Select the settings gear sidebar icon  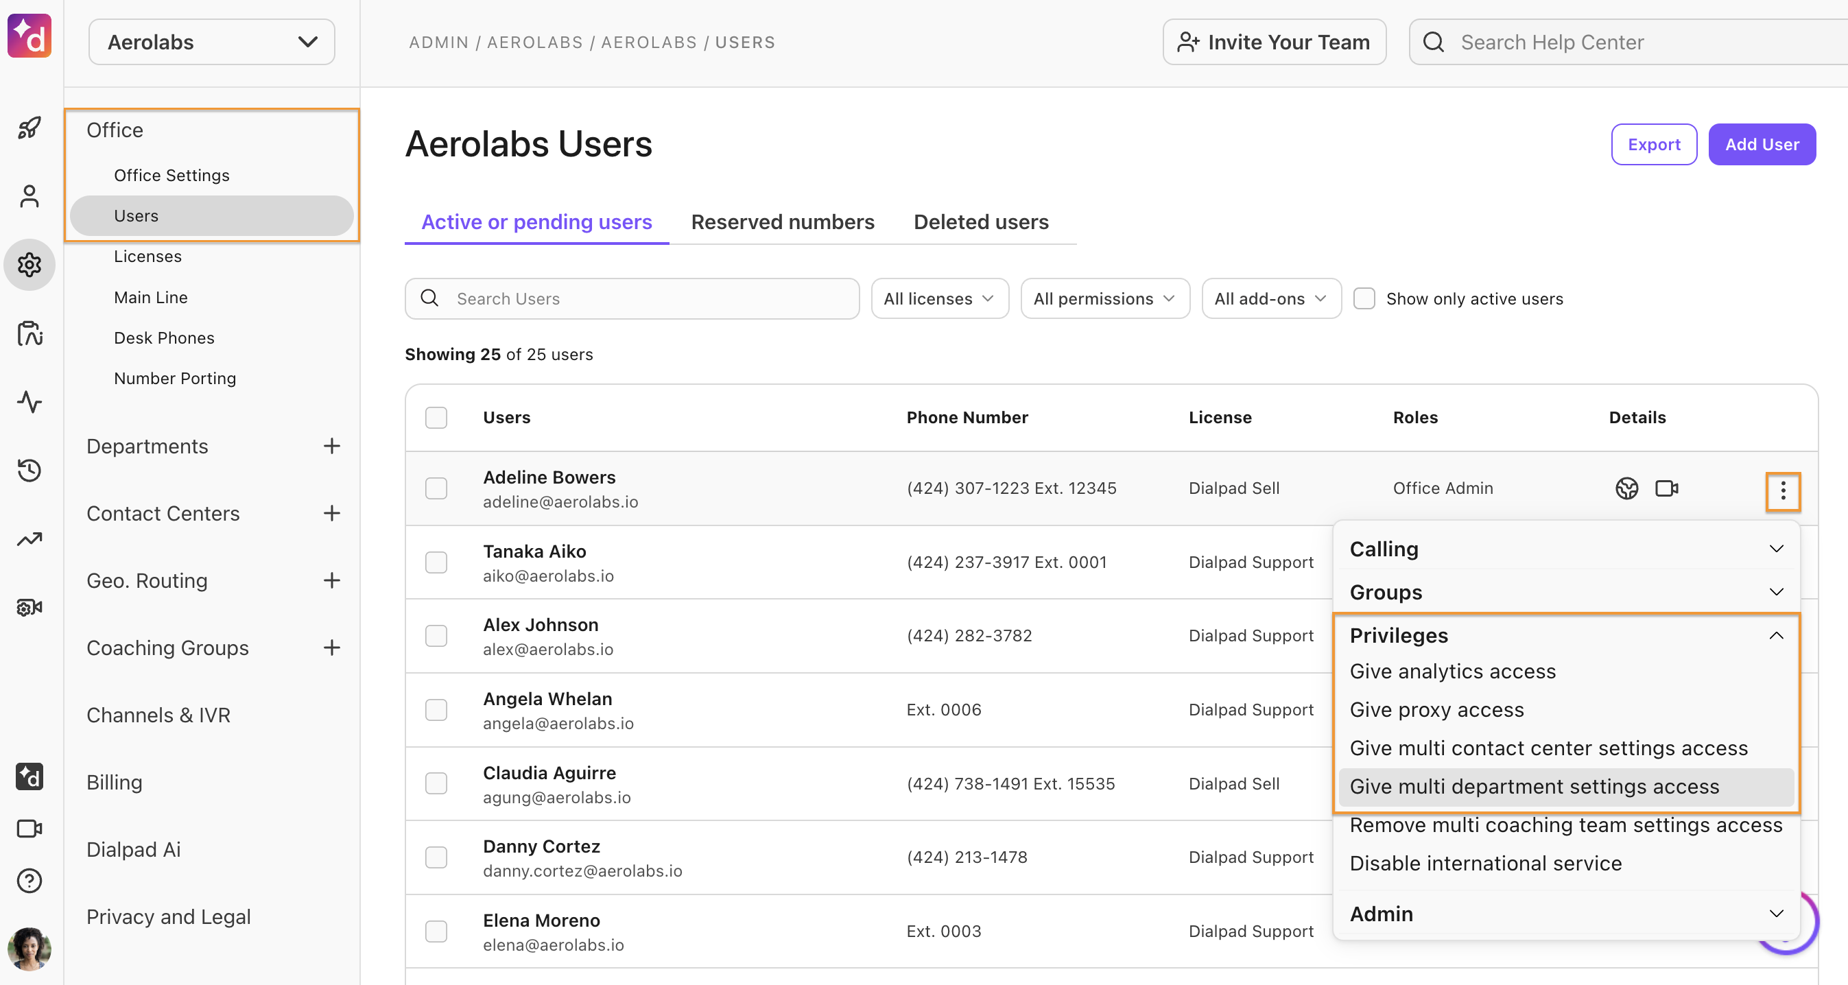point(29,265)
